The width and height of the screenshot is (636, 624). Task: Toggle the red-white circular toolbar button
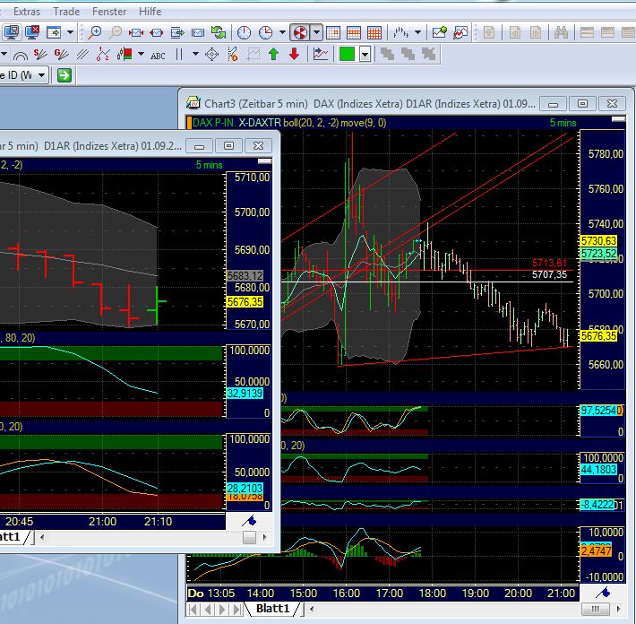click(x=300, y=32)
